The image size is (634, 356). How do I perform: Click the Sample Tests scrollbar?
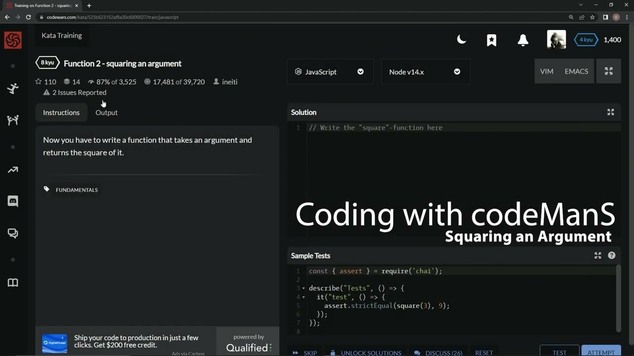click(618, 298)
